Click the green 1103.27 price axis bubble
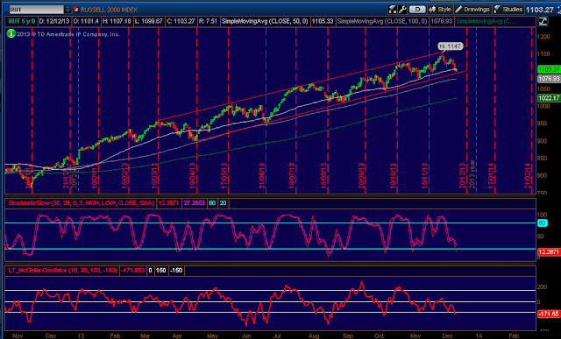561x339 pixels. (550, 69)
